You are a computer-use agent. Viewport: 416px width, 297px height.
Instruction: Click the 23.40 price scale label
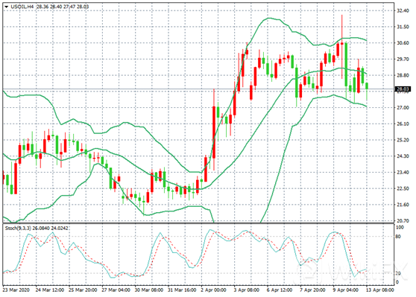[403, 173]
